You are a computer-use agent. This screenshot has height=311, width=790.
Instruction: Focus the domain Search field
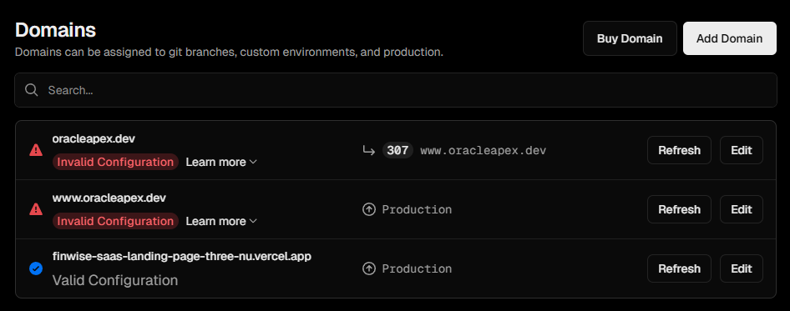[x=396, y=90]
